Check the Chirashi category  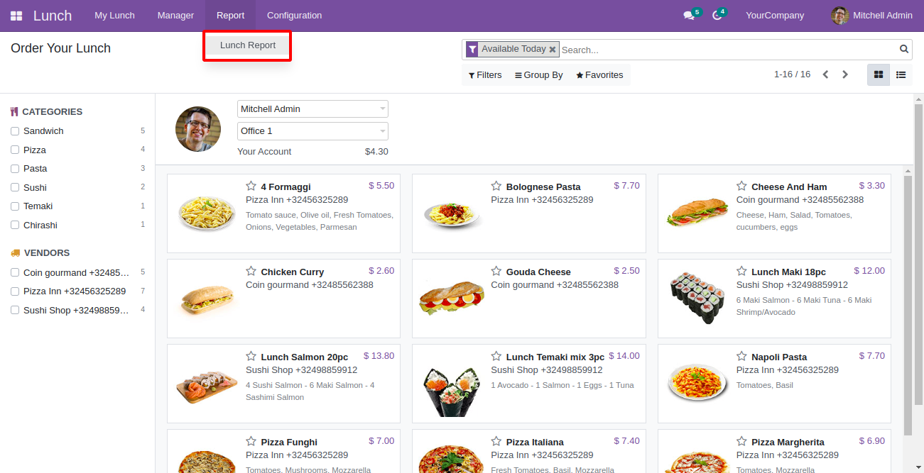(15, 226)
